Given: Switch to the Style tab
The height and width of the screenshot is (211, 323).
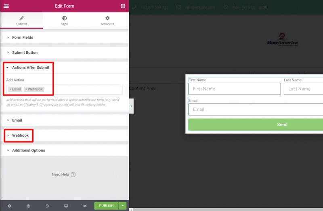Looking at the screenshot, I should click(65, 21).
